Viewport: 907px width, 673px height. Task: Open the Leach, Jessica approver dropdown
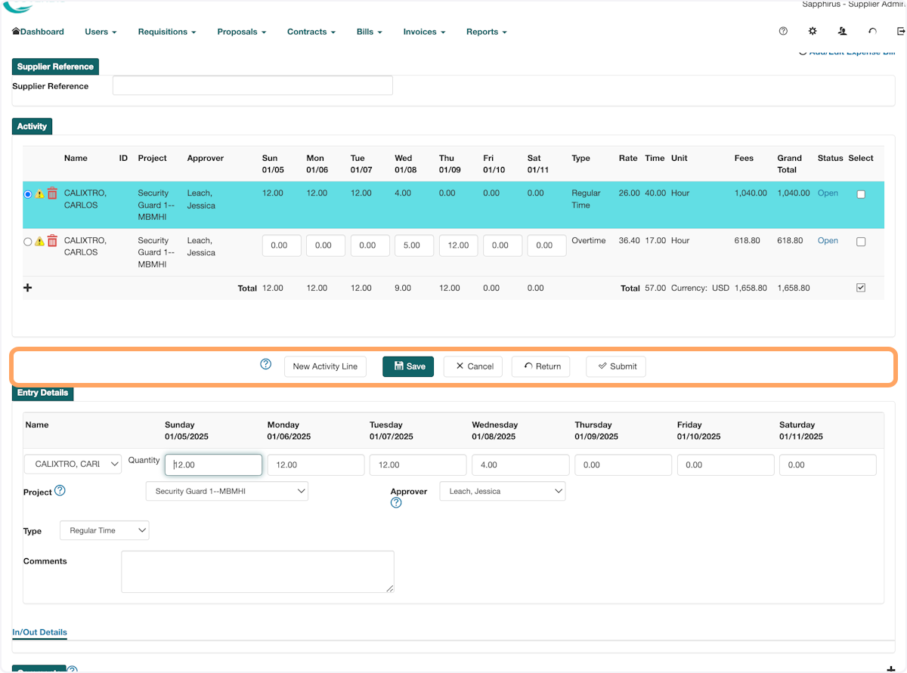(x=502, y=491)
